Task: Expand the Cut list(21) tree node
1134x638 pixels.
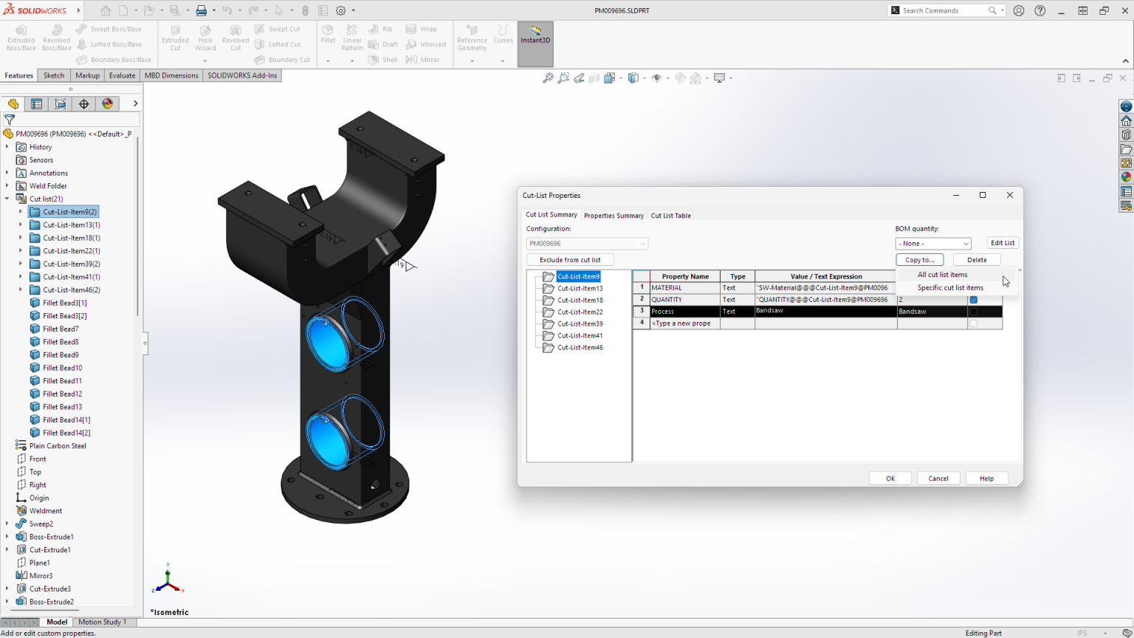Action: pyautogui.click(x=7, y=199)
